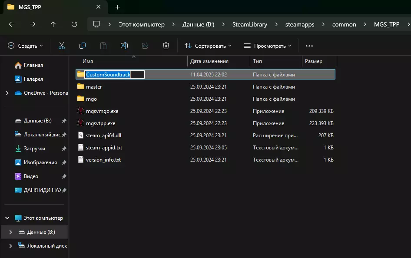The image size is (411, 258).
Task: Click steamapps in the breadcrumb path
Action: tap(300, 24)
